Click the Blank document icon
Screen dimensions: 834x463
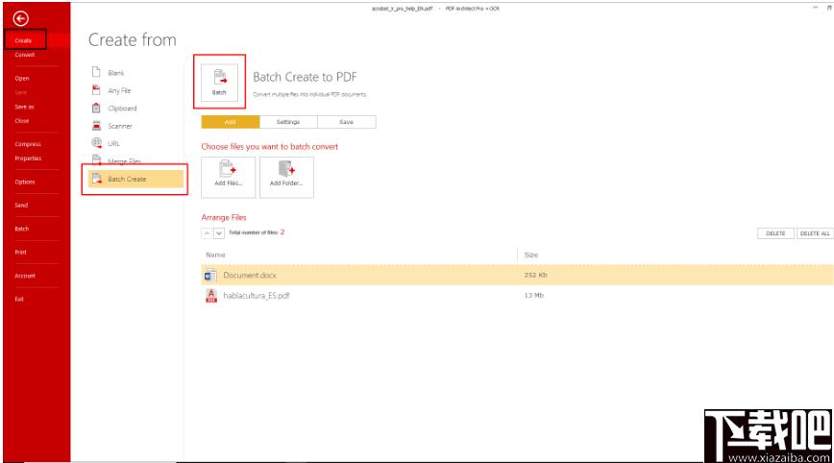coord(96,72)
